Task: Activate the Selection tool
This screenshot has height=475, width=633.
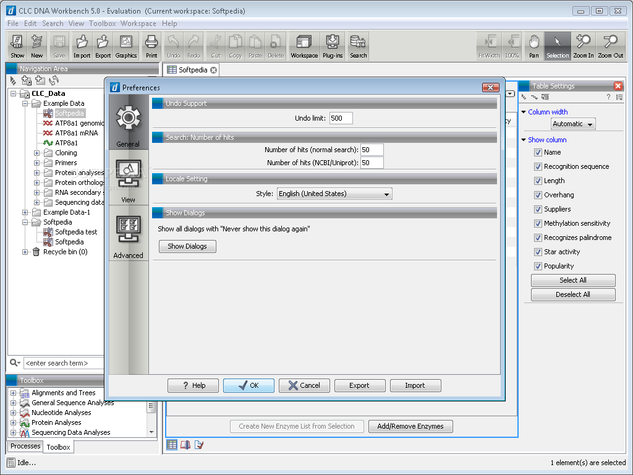Action: pyautogui.click(x=558, y=46)
